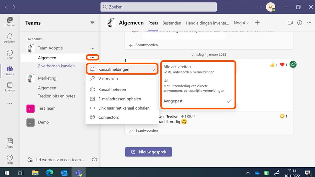Click the Nieuw gesprek button
The height and width of the screenshot is (177, 315).
pos(148,152)
